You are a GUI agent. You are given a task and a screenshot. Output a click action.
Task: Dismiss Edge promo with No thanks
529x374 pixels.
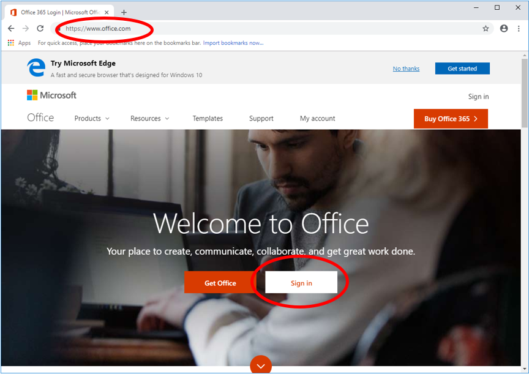(406, 69)
